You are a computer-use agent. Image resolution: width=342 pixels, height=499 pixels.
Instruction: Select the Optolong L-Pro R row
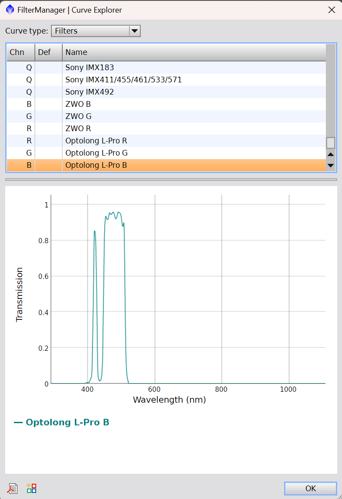pos(166,141)
